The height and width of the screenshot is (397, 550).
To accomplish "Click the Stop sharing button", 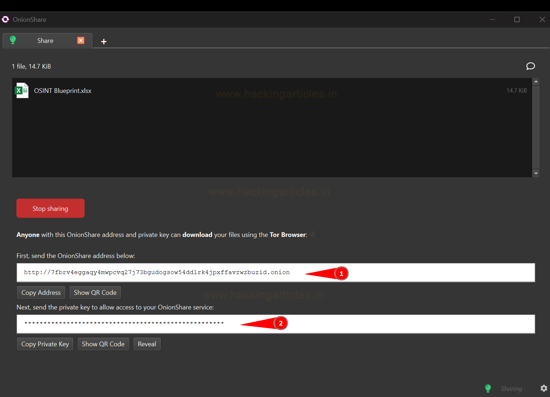I will (50, 208).
